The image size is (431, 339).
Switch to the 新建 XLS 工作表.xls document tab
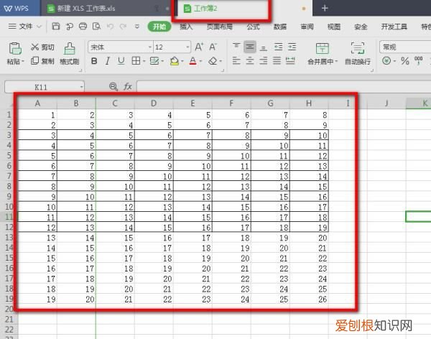point(106,8)
